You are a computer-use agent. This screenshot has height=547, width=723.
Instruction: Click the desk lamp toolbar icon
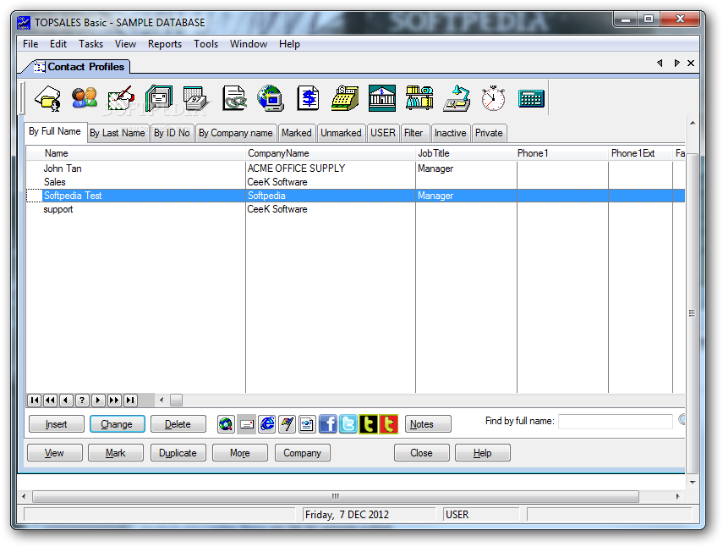[457, 98]
